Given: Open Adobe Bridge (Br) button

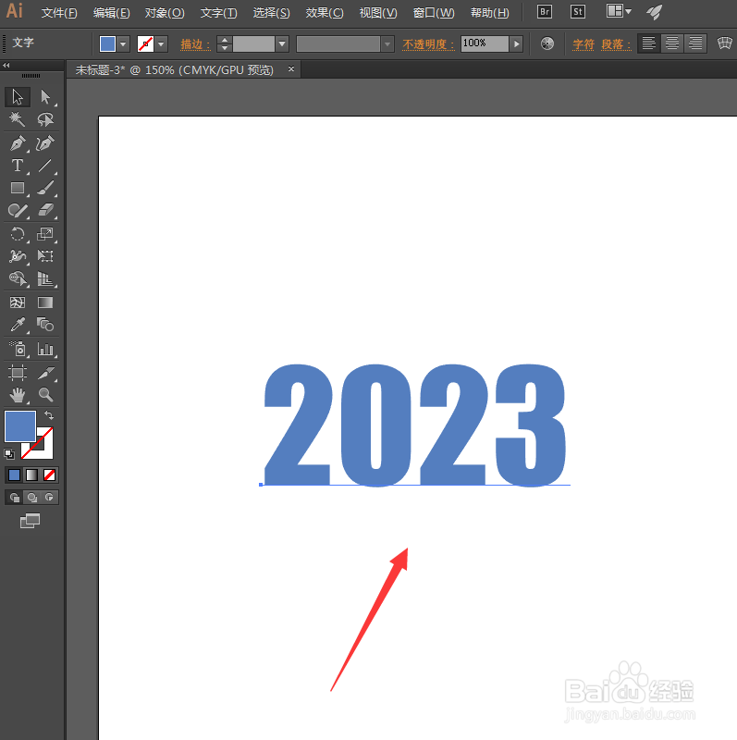Looking at the screenshot, I should 545,11.
